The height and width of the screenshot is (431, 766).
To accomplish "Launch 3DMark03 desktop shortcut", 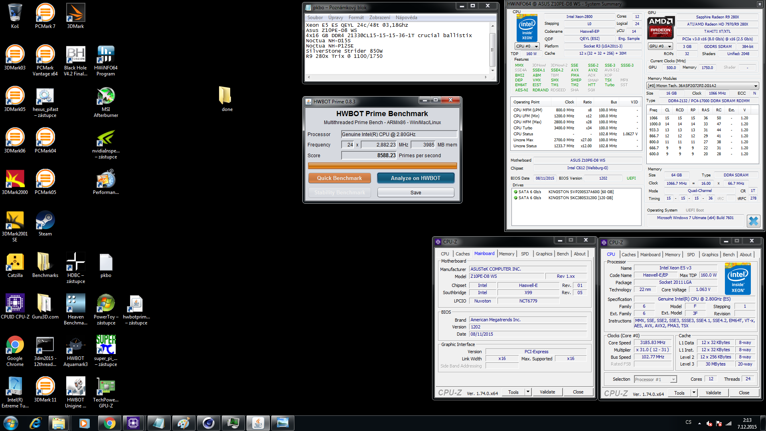I will 15,58.
